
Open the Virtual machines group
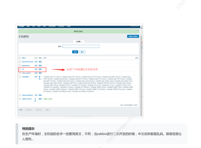click(27, 95)
